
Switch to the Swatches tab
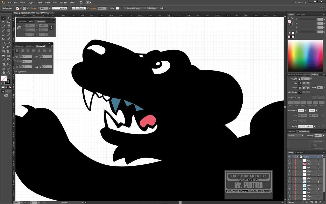[292, 75]
